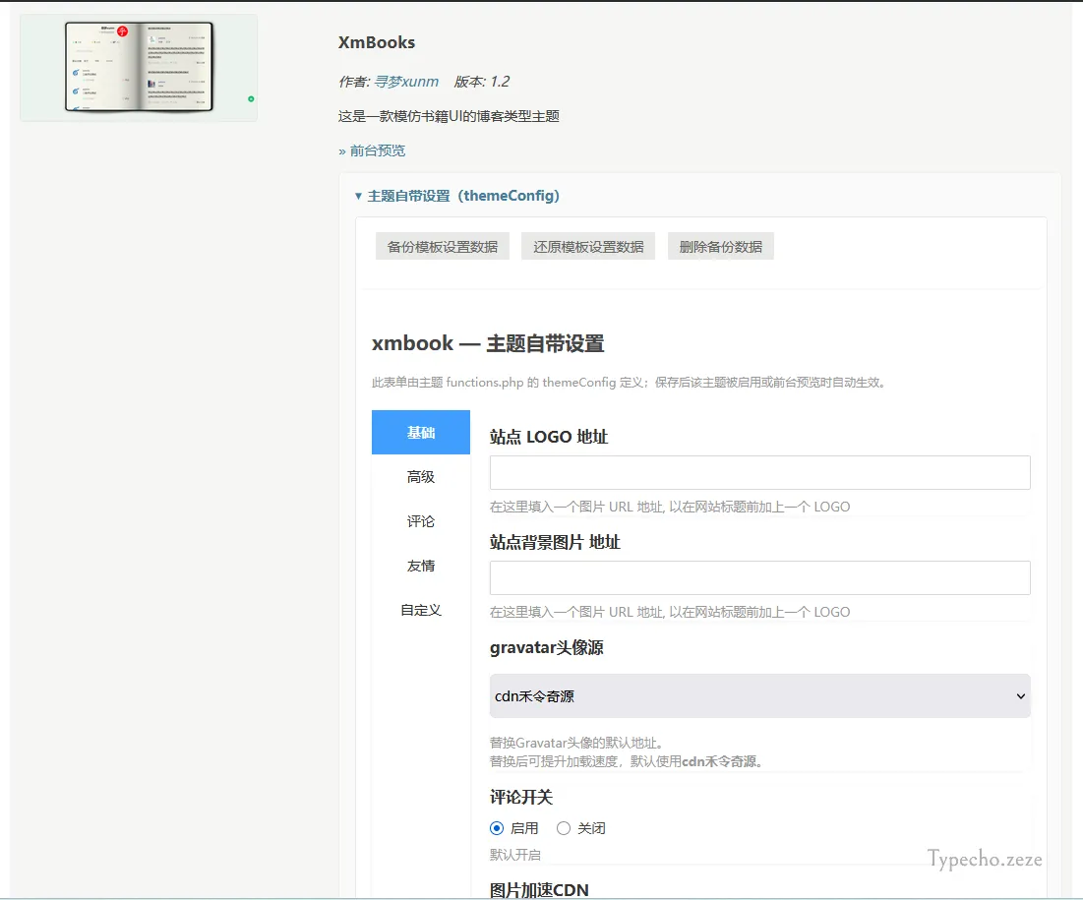Click 备份模板设置数据 backup button
This screenshot has width=1083, height=900.
[442, 247]
